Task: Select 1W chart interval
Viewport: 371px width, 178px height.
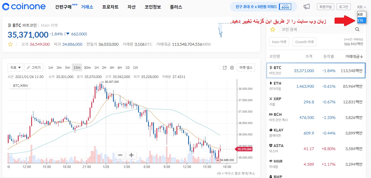Action: point(136,67)
